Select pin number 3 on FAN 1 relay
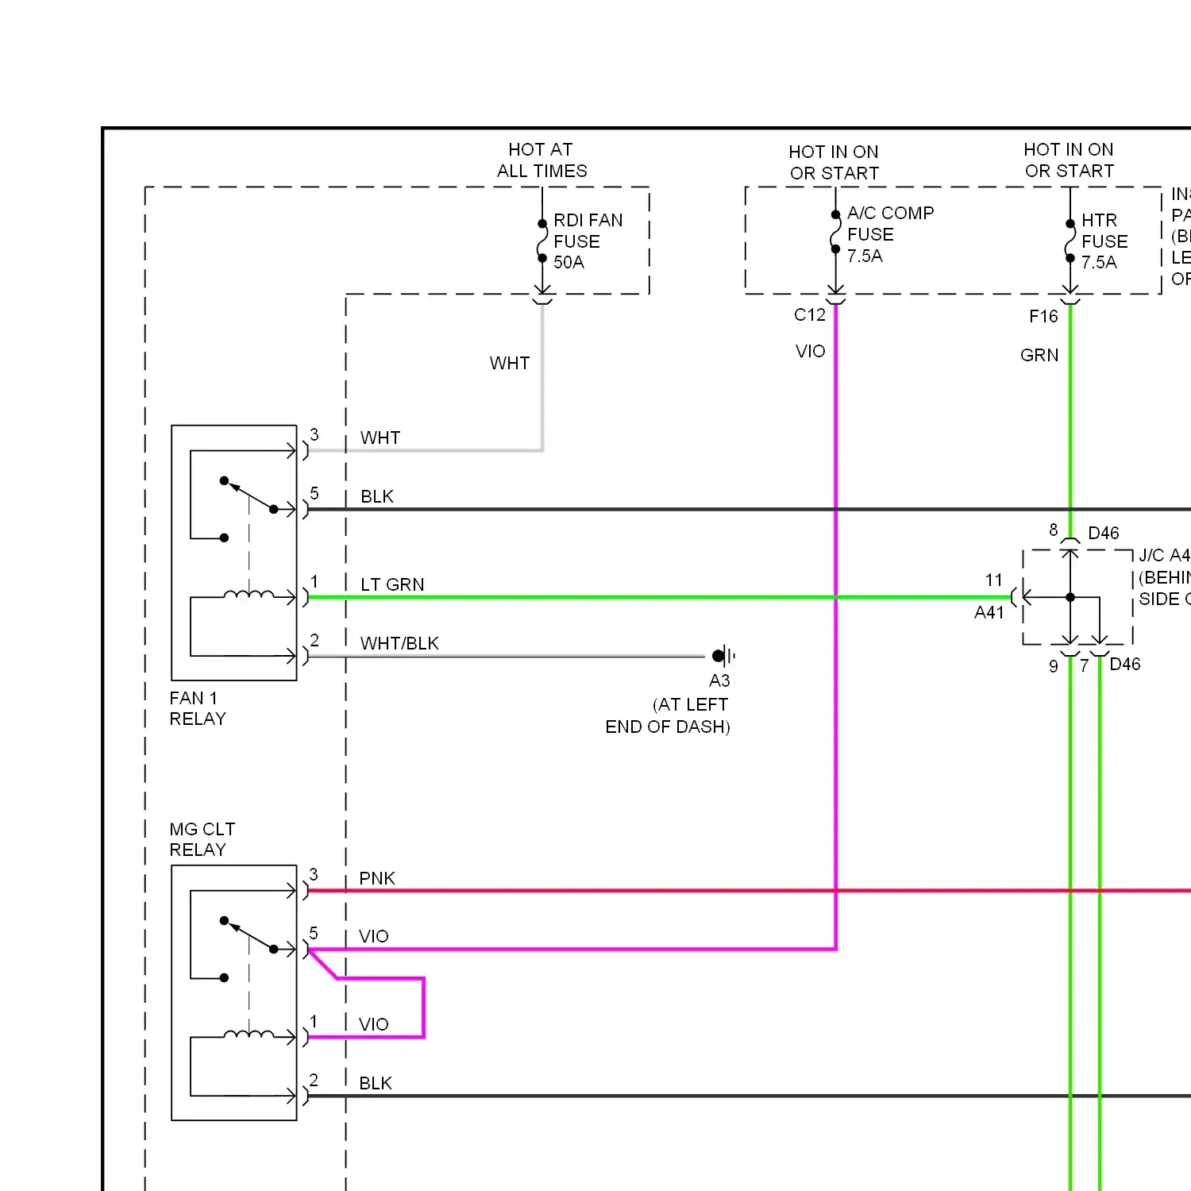 (x=314, y=435)
